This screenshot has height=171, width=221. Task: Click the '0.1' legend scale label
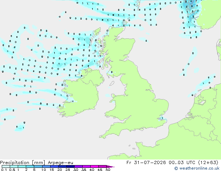tap(4, 170)
